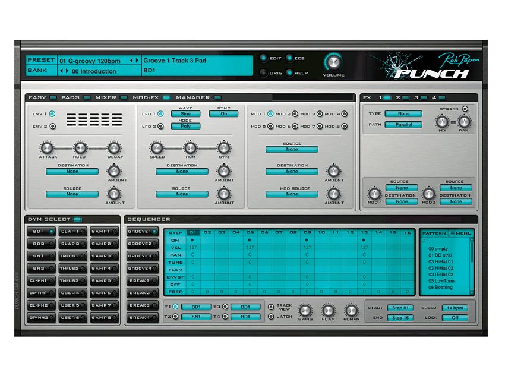Select the BD1 drum pad
The height and width of the screenshot is (379, 505).
pos(41,232)
